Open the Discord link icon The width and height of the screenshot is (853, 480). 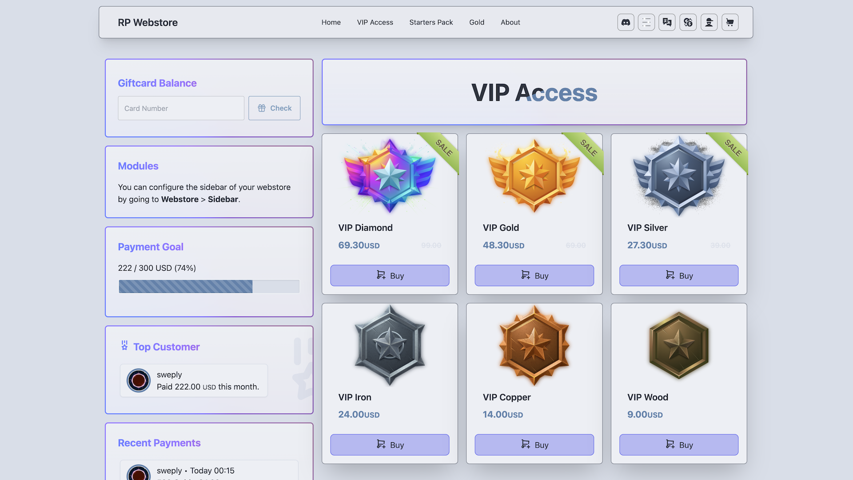(x=626, y=22)
